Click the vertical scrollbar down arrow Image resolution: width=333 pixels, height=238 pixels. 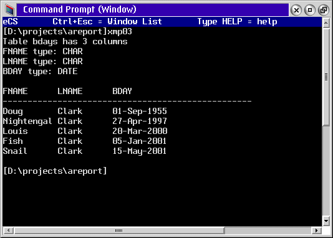326,221
